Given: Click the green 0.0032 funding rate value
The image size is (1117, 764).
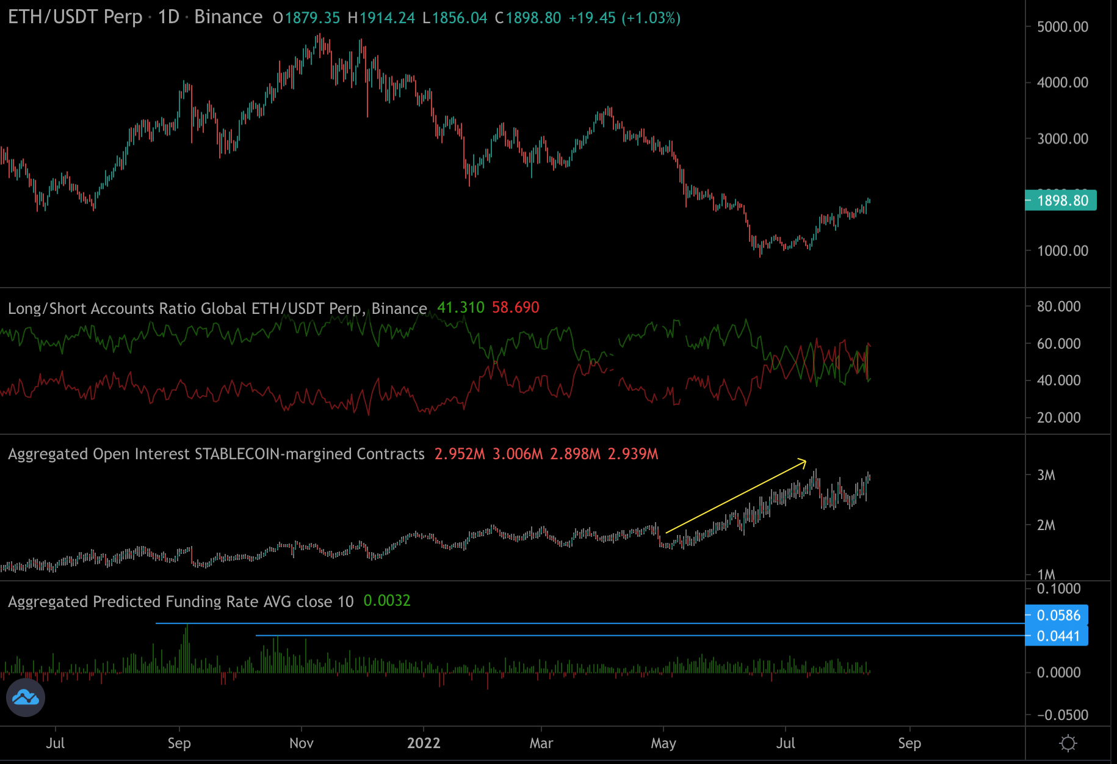Looking at the screenshot, I should point(386,601).
